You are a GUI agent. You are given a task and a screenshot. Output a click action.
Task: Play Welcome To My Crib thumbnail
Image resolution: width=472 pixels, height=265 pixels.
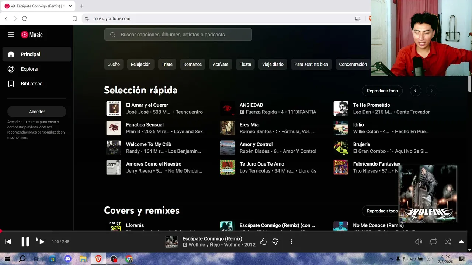pyautogui.click(x=114, y=148)
